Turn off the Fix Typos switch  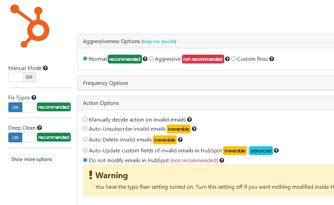[x=22, y=107]
